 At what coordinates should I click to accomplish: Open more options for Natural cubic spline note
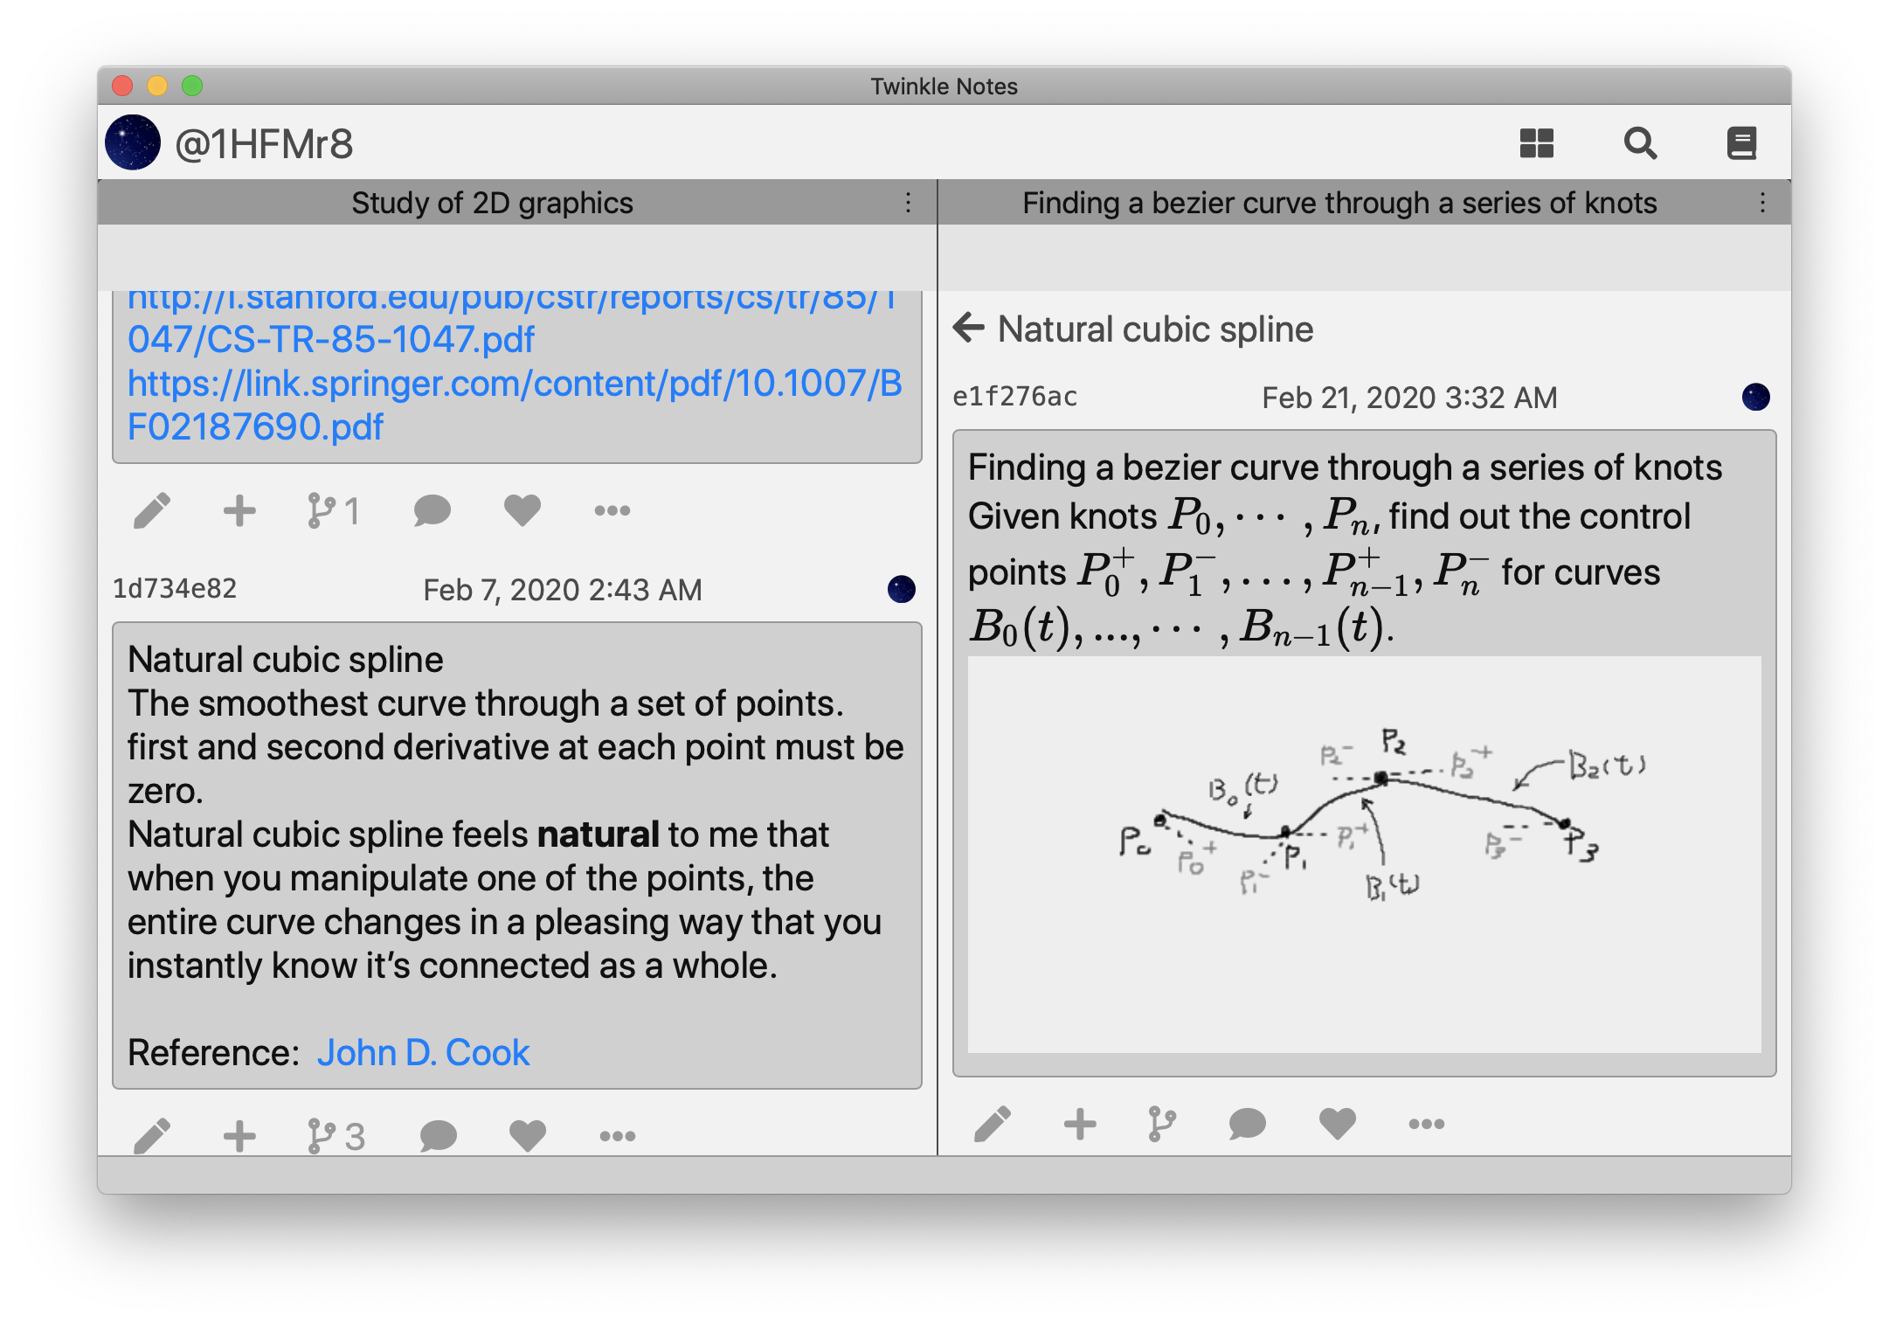pyautogui.click(x=617, y=1136)
